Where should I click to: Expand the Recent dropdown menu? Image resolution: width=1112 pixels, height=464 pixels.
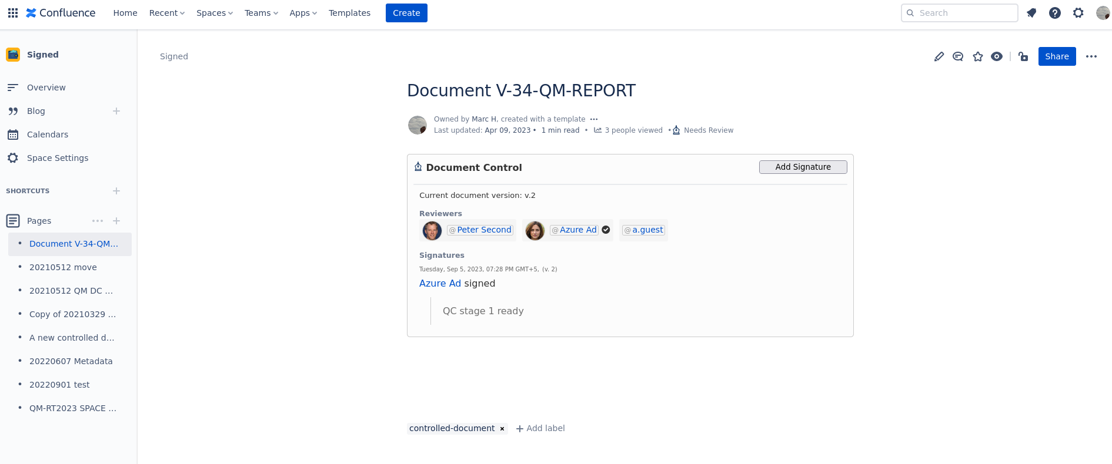tap(166, 13)
